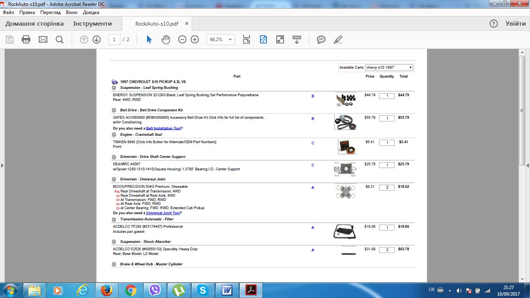The width and height of the screenshot is (530, 298).
Task: Add a comment with speech bubble
Action: point(321,40)
